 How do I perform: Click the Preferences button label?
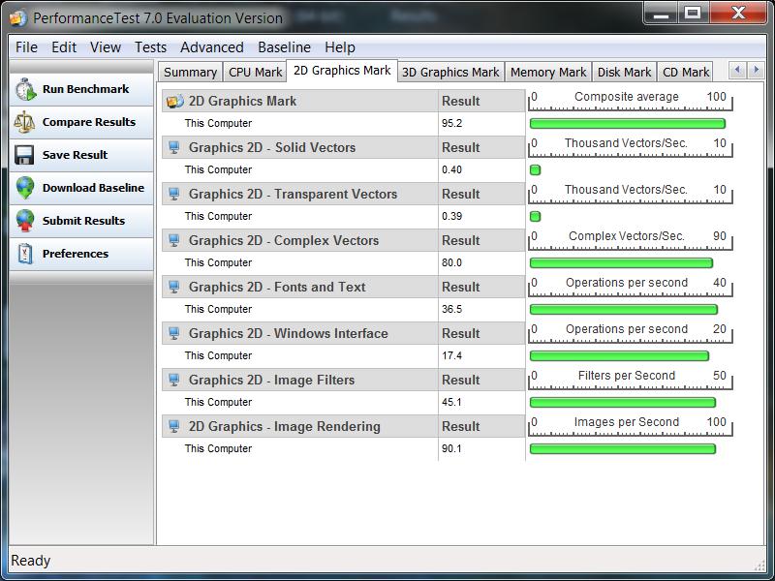[76, 254]
